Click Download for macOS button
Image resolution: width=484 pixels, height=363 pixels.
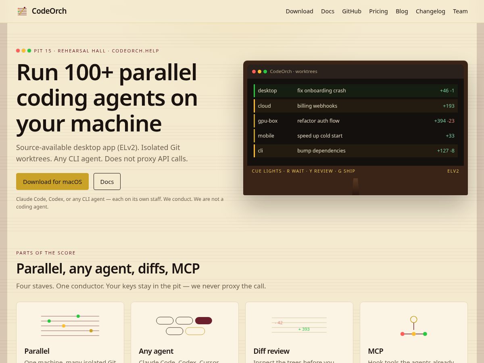[52, 181]
